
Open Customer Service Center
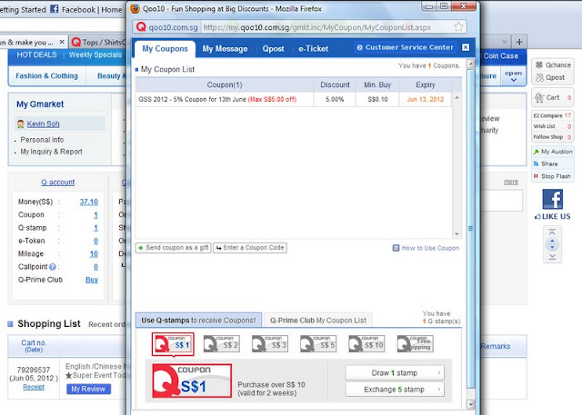[406, 47]
